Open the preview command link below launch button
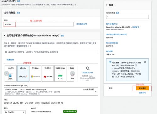This screenshot has width=157, height=114. (x=143, y=93)
